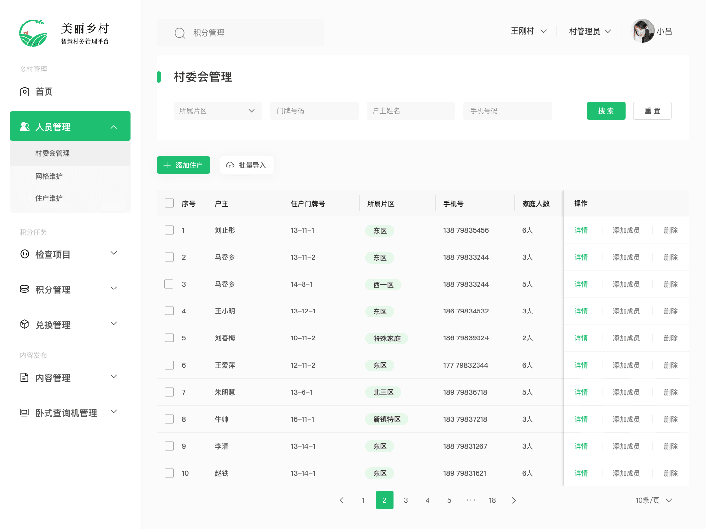Check the row for 刘止彤

(169, 230)
